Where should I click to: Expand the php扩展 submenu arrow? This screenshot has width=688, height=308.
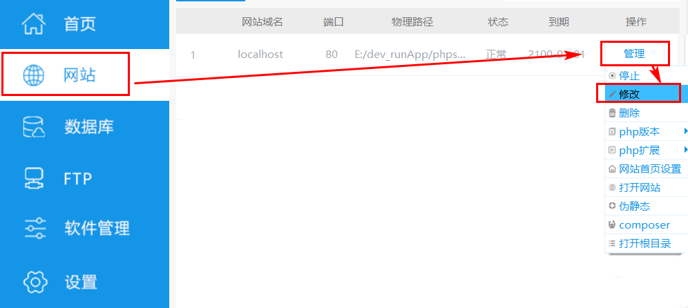(x=685, y=150)
